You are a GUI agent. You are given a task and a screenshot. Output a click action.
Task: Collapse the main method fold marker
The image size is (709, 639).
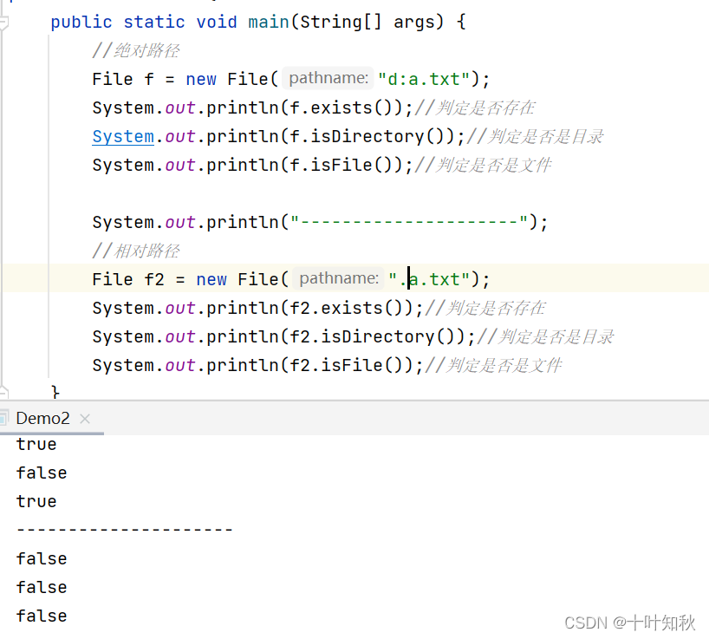coord(3,23)
